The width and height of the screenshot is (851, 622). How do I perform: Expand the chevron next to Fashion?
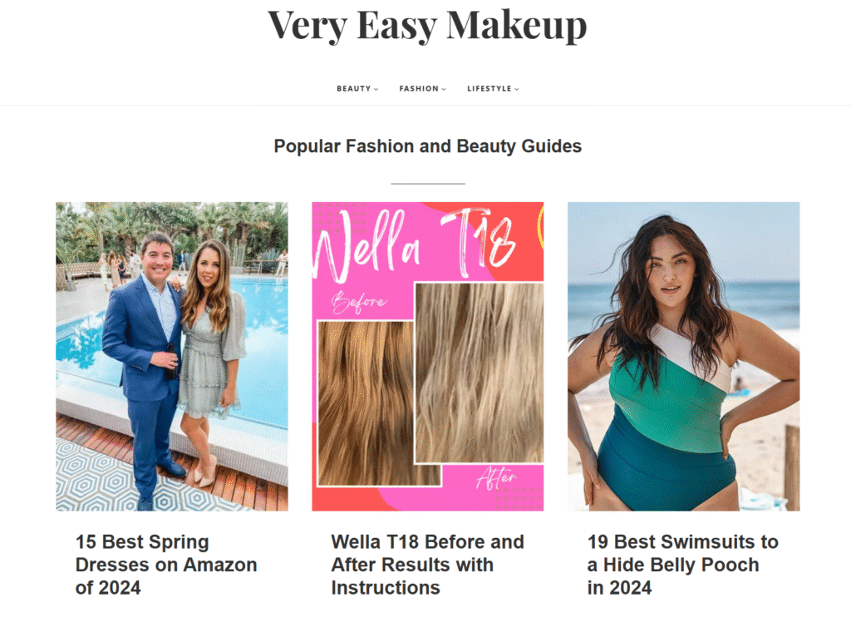pos(444,89)
